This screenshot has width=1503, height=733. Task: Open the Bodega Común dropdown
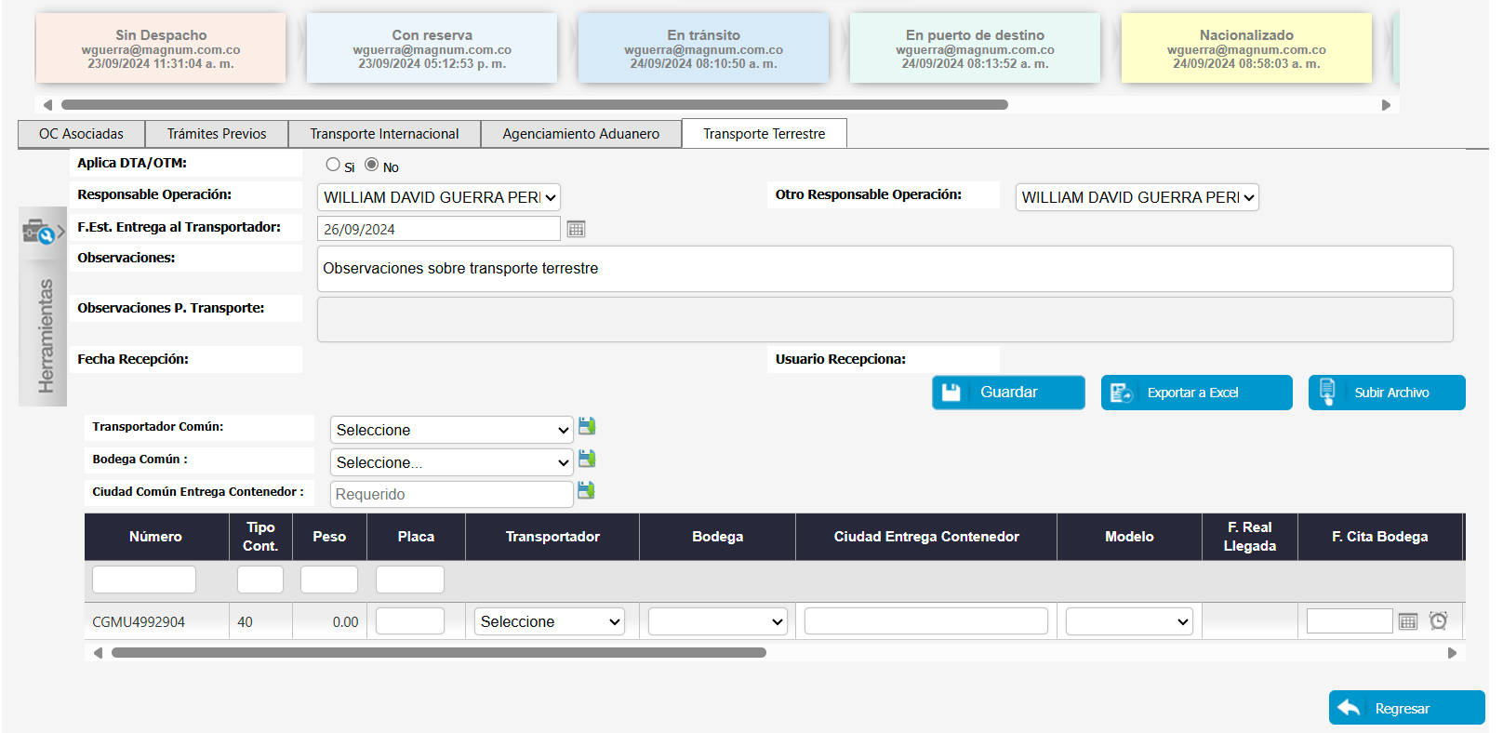tap(452, 462)
